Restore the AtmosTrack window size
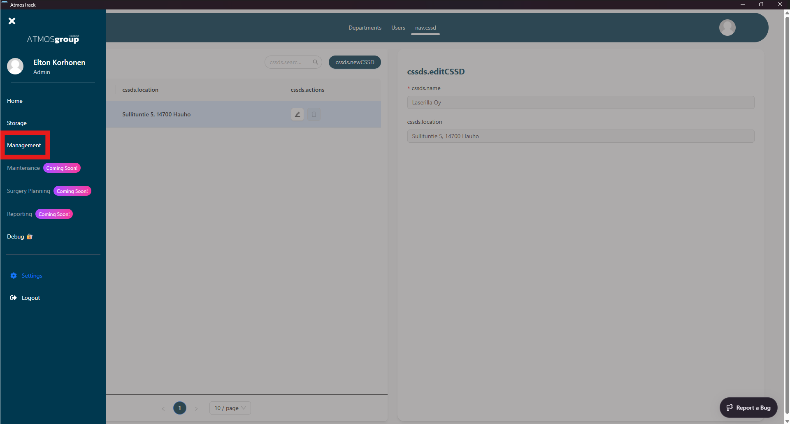This screenshot has width=790, height=424. (761, 5)
